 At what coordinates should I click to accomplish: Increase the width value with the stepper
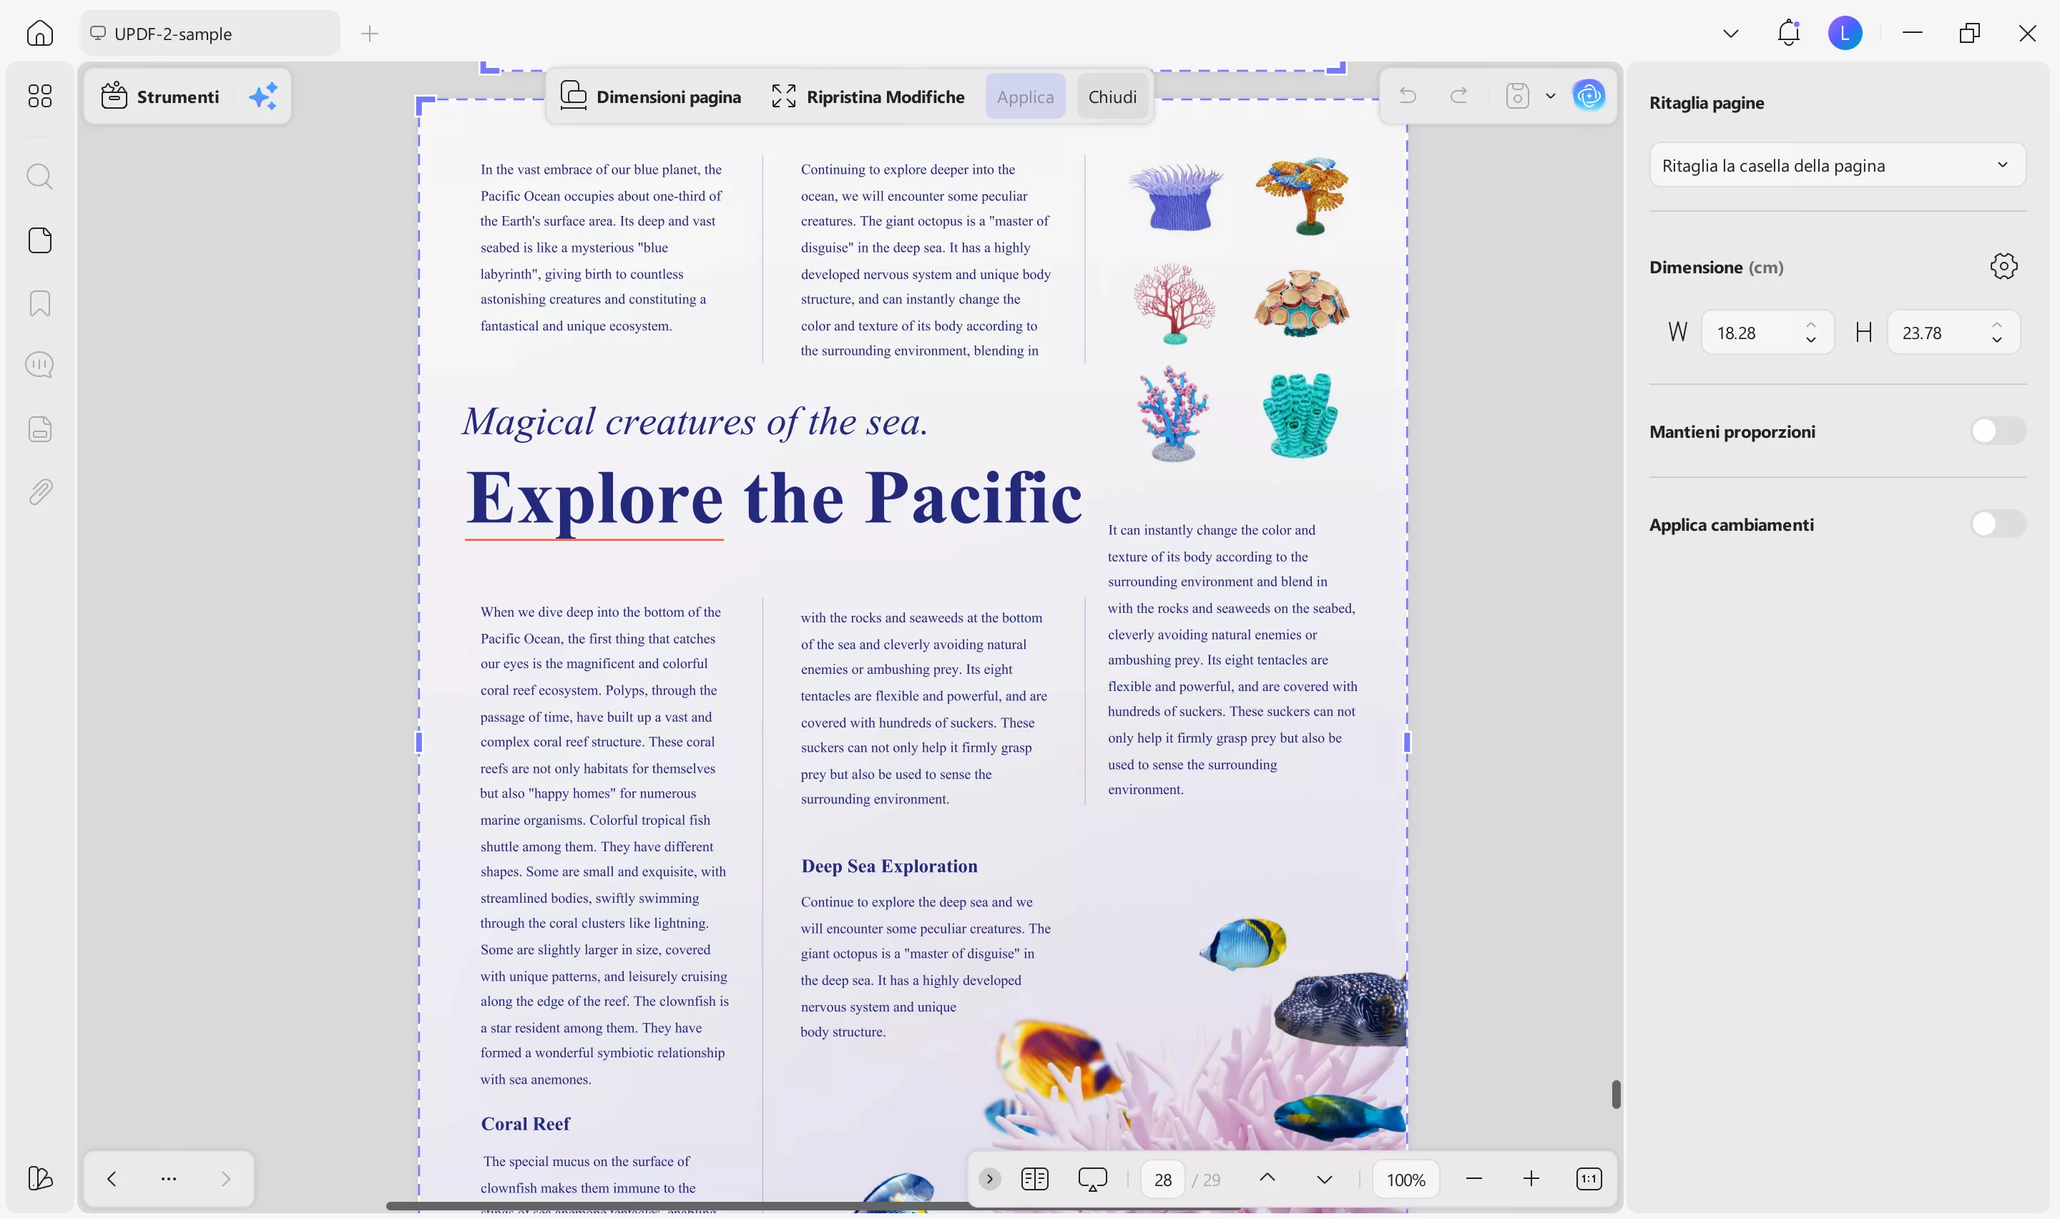point(1810,323)
